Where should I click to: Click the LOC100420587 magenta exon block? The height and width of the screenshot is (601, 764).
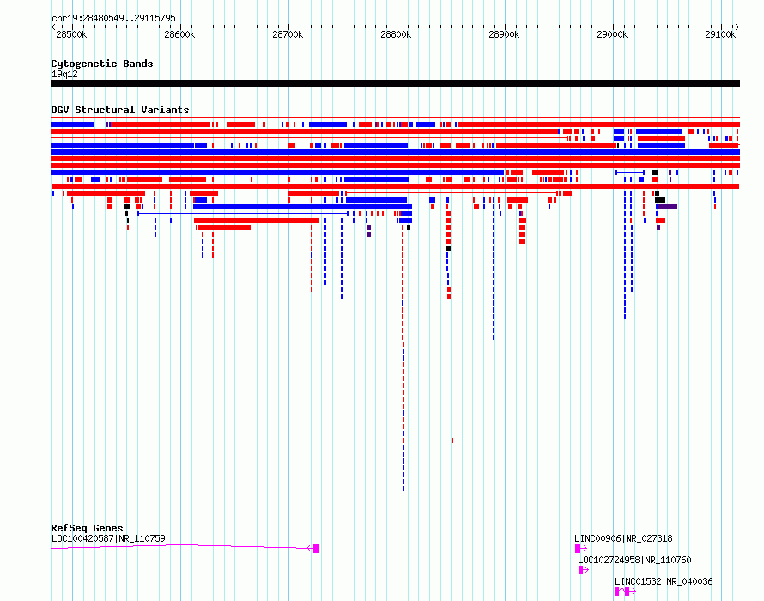316,549
